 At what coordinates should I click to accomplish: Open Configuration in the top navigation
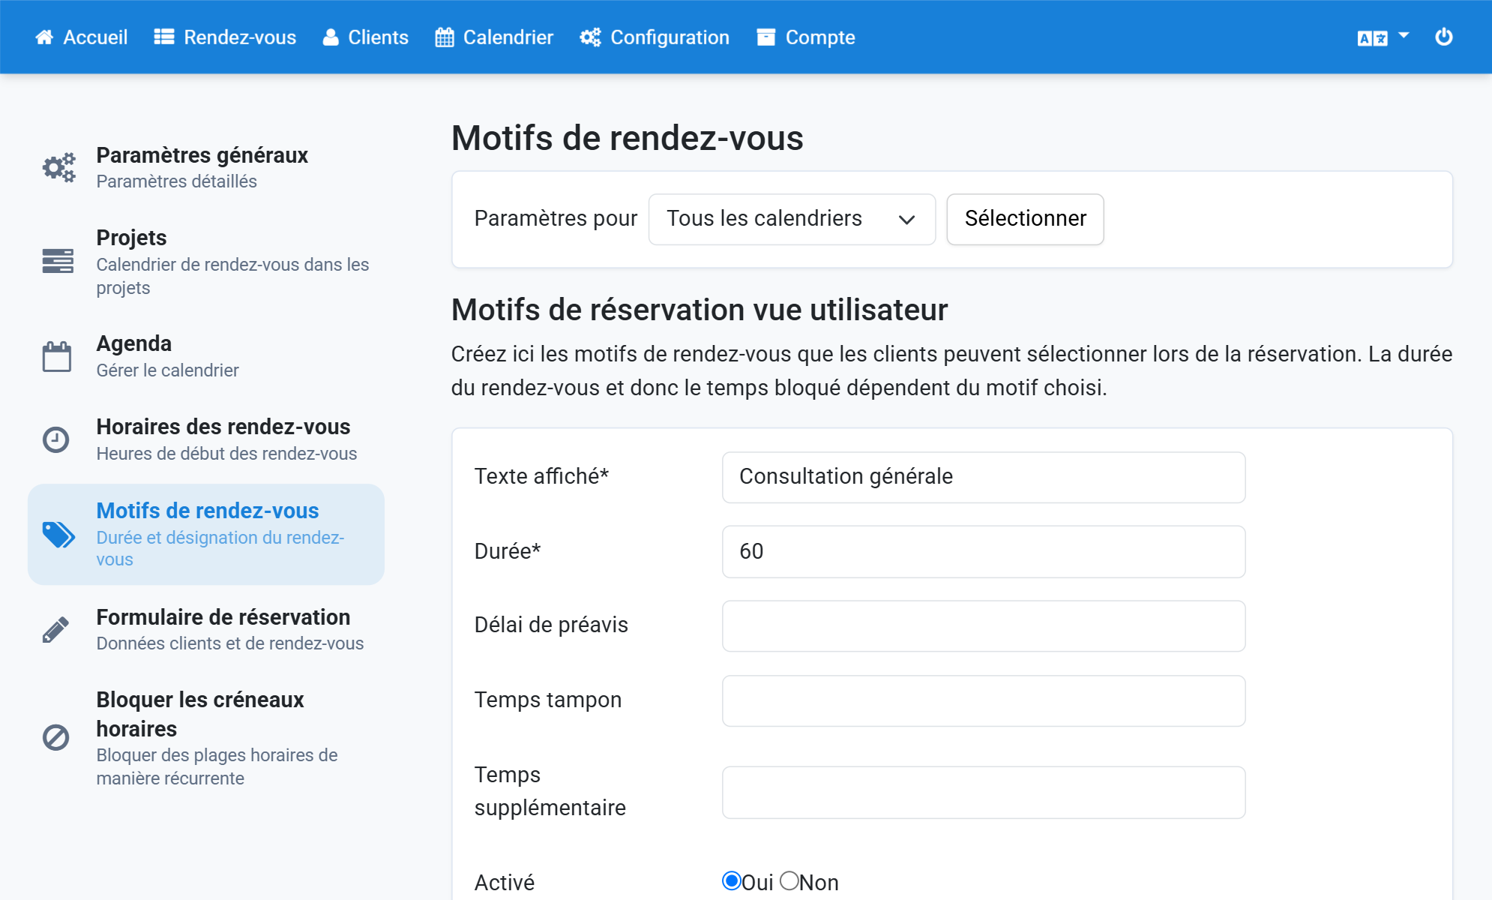point(655,37)
